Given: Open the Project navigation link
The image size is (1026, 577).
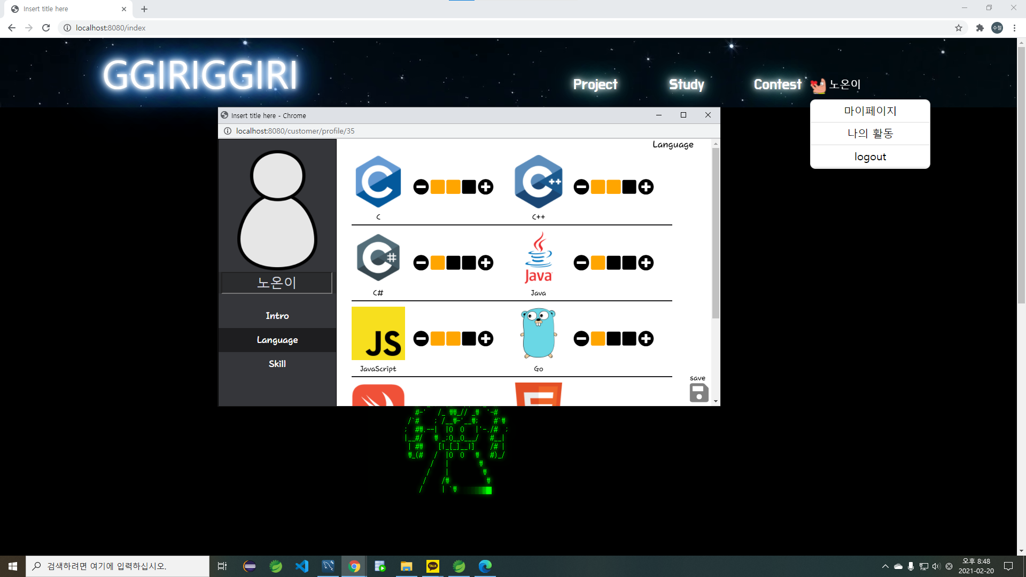Looking at the screenshot, I should 595,84.
